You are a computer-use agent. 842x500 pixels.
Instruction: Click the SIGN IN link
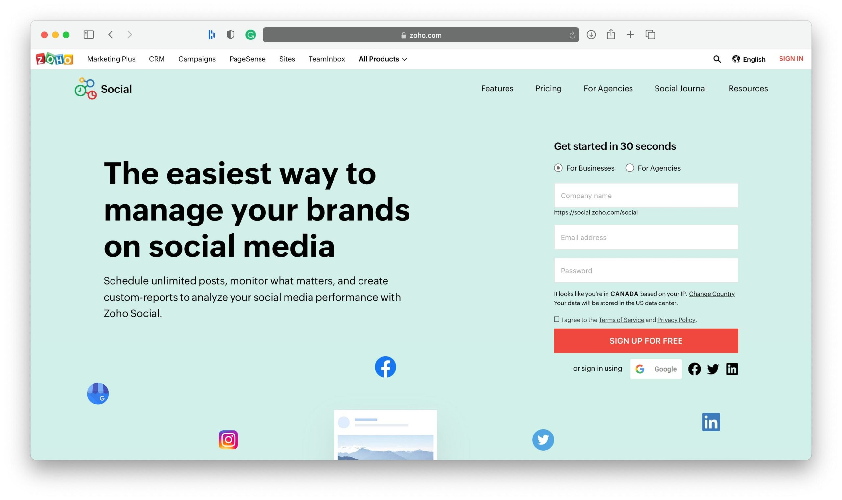[791, 58]
